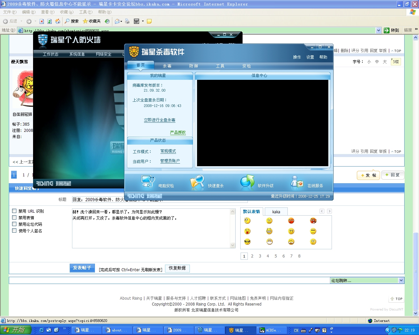Click the IE Stop toolbar icon

42,21
